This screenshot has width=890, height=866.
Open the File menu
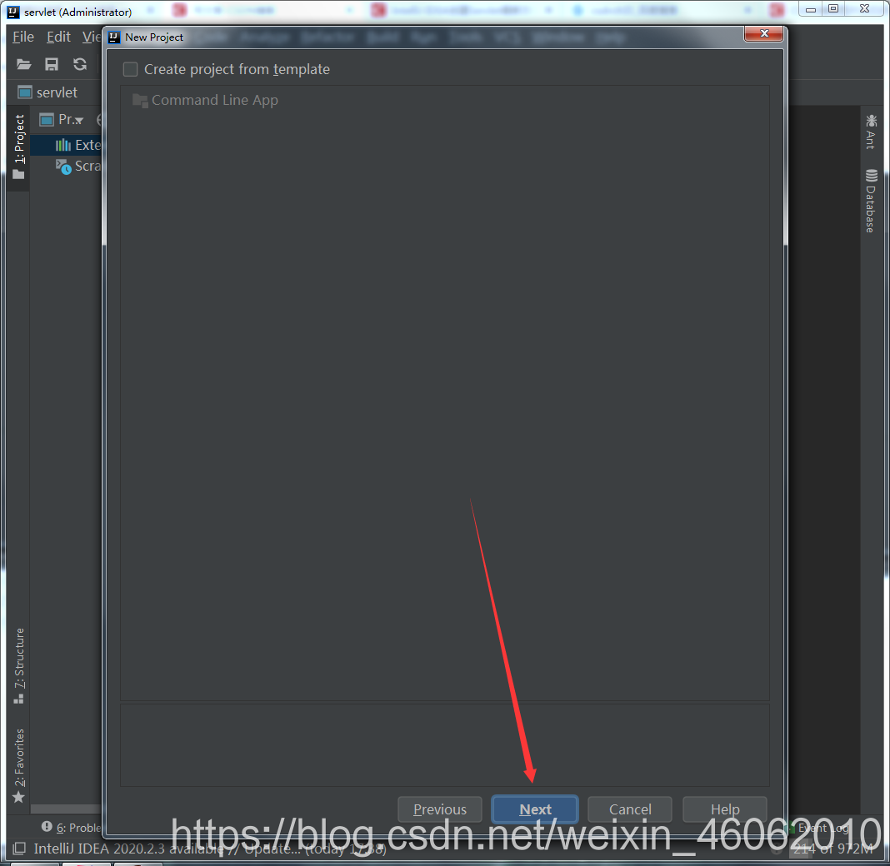[23, 37]
